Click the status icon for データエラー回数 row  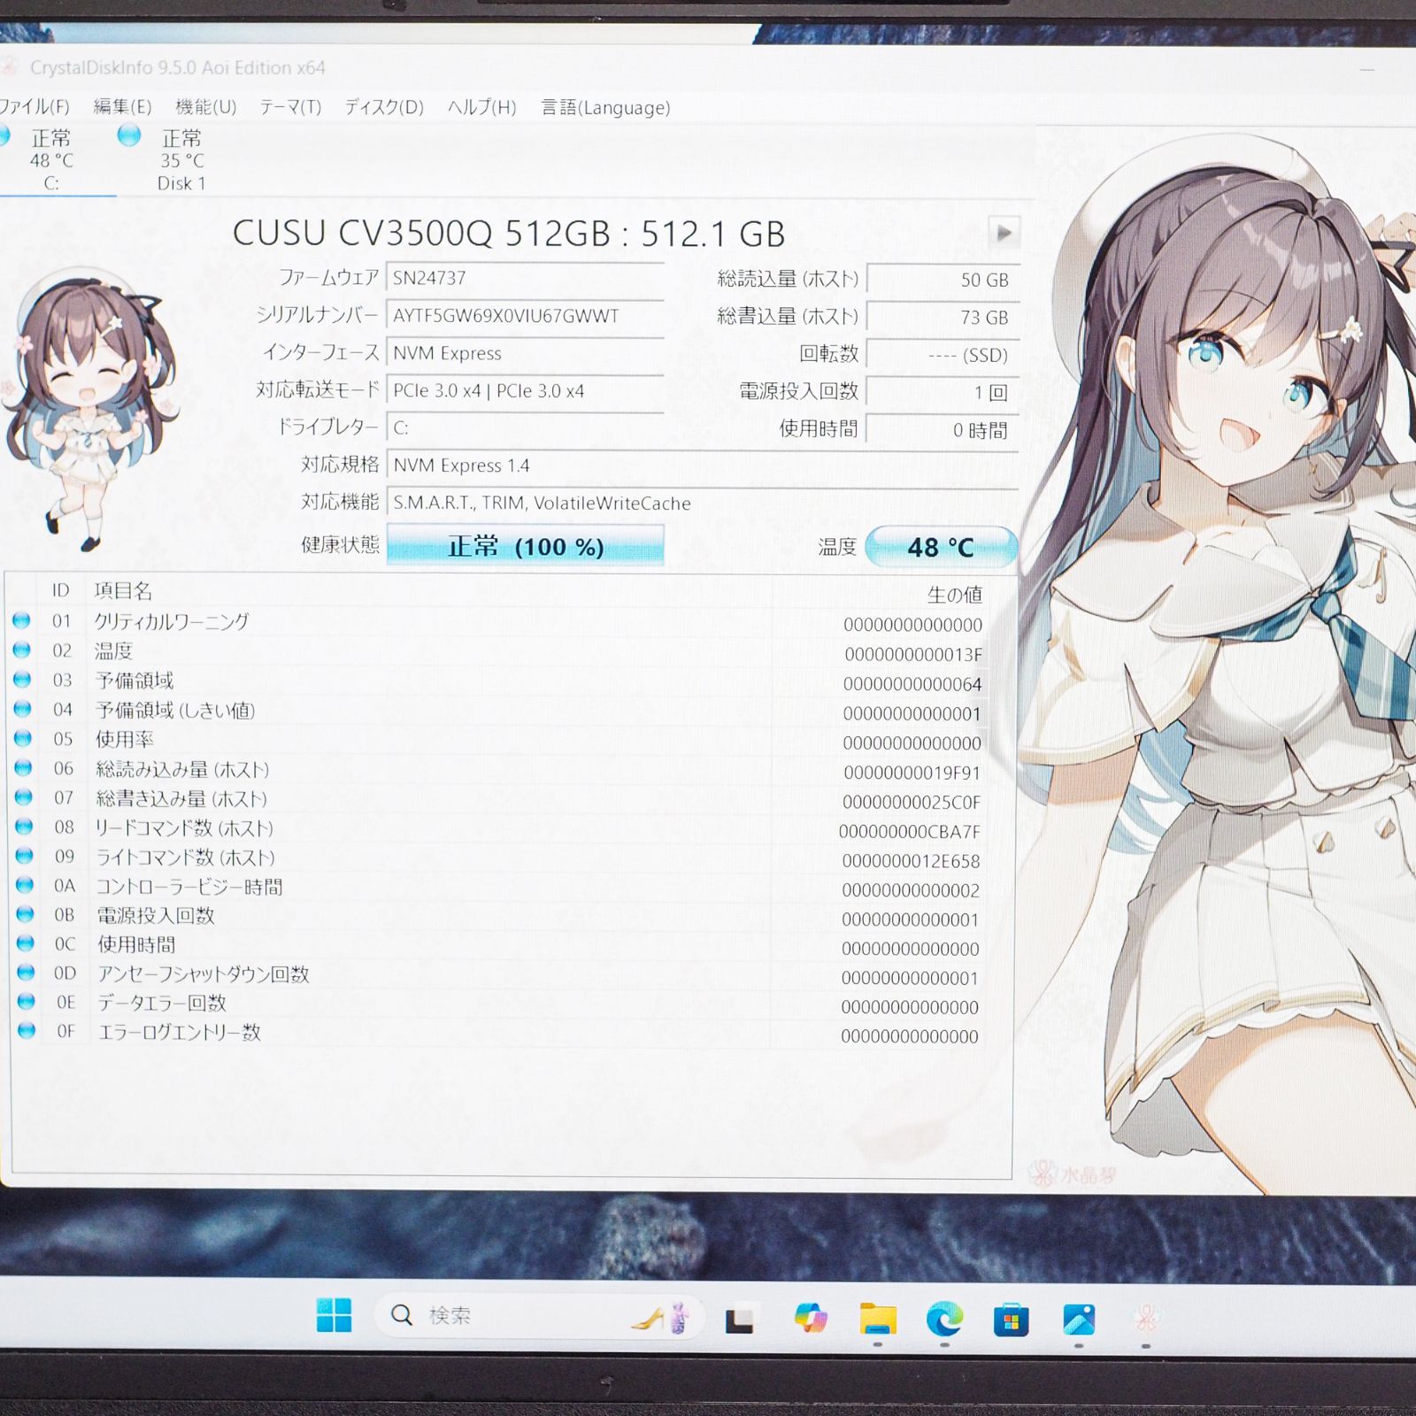26,1002
